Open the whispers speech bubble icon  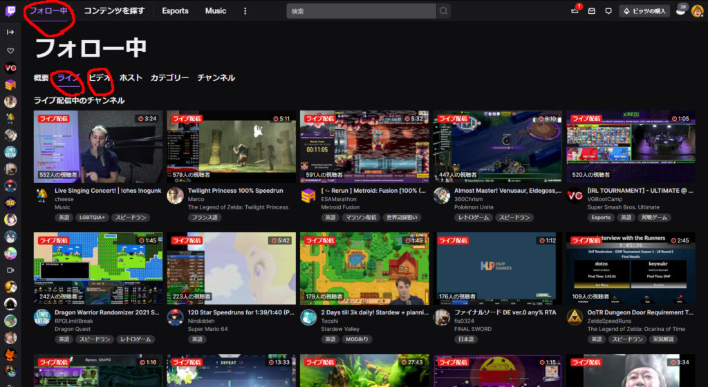tap(608, 11)
